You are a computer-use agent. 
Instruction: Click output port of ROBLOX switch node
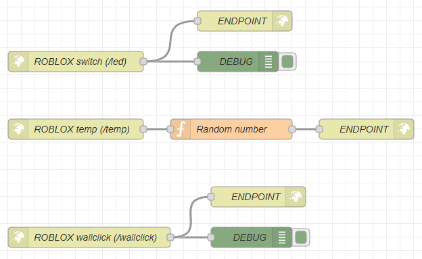point(143,62)
